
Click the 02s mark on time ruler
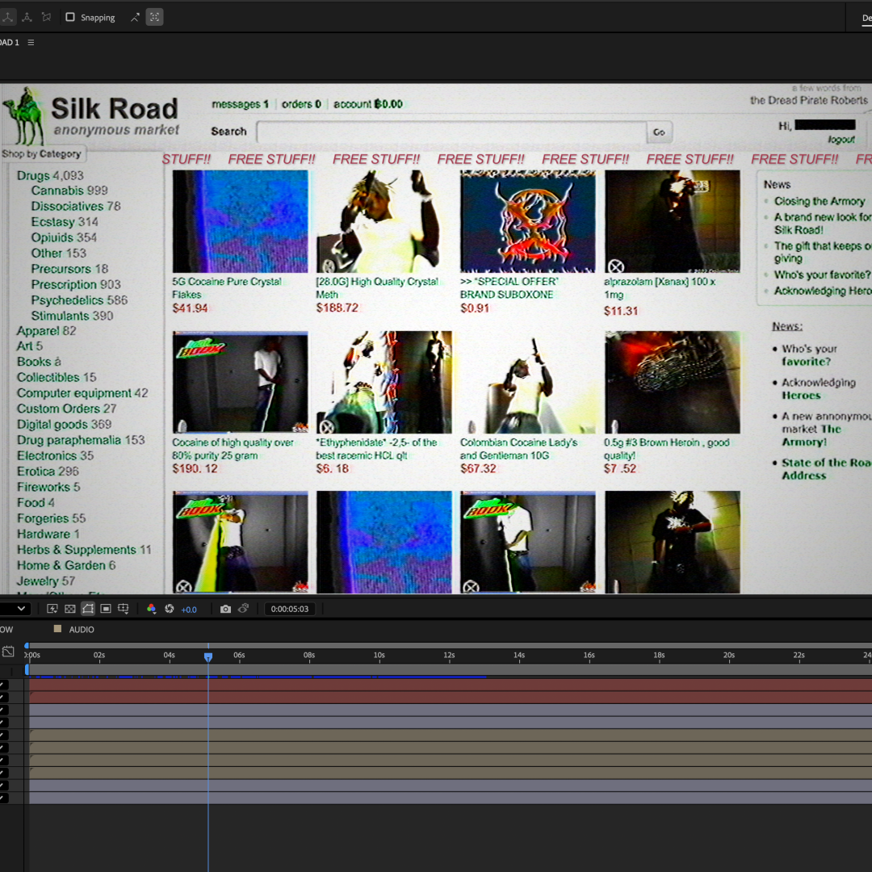coord(99,655)
